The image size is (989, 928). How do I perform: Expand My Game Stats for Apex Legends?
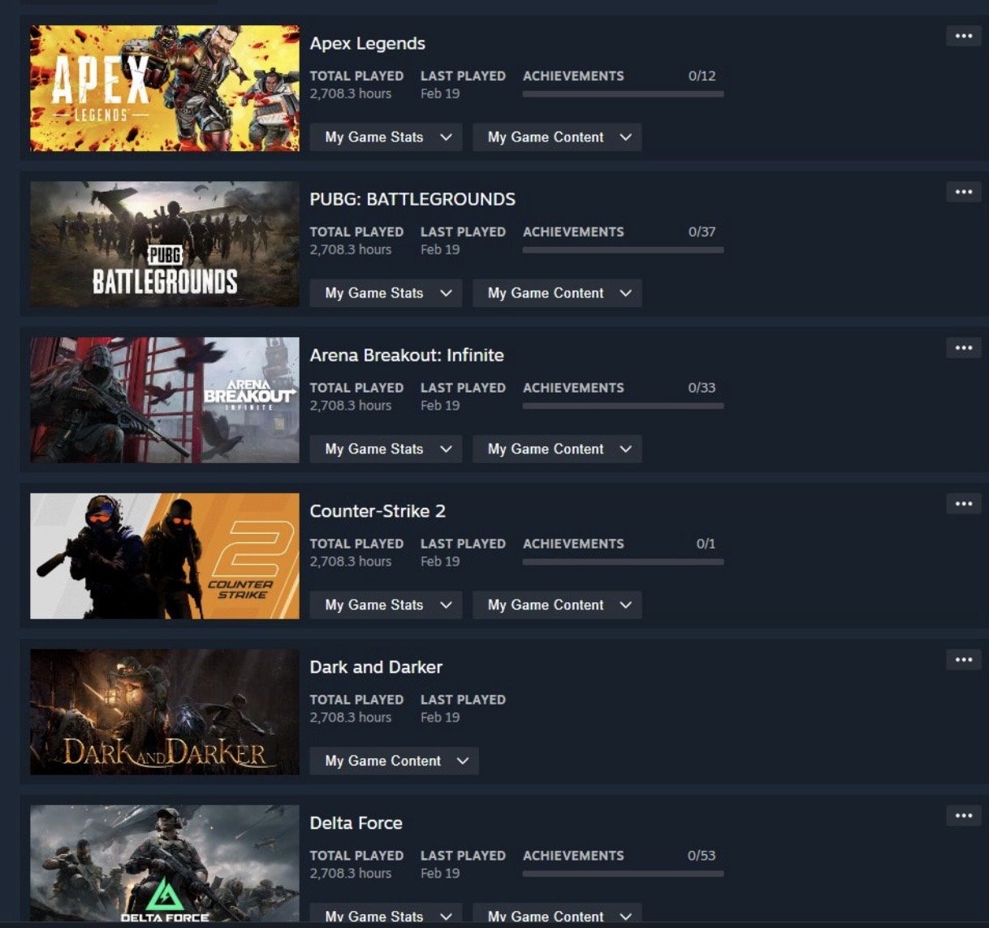pos(386,137)
